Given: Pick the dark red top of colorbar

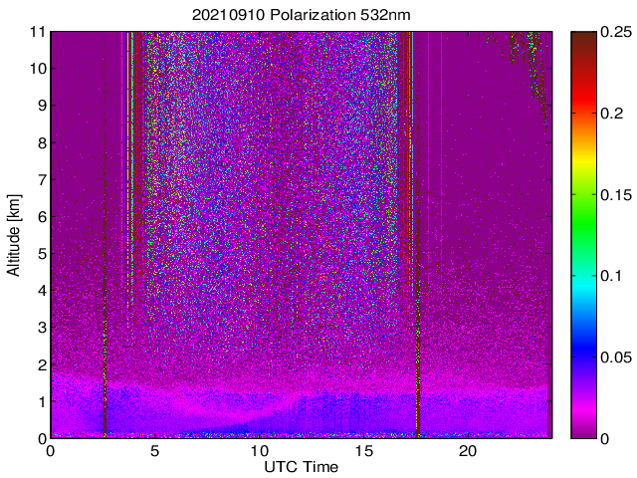Looking at the screenshot, I should pyautogui.click(x=582, y=38).
